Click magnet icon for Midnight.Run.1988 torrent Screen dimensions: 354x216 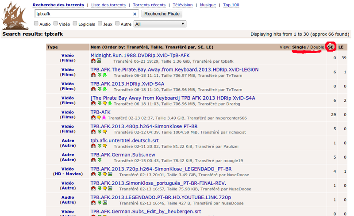pos(93,61)
